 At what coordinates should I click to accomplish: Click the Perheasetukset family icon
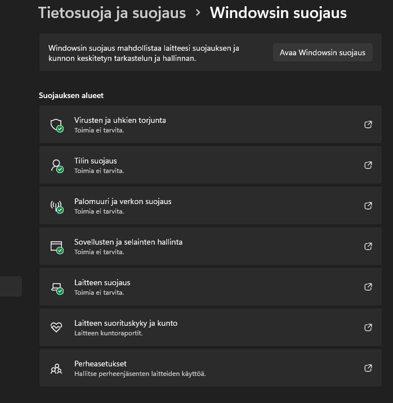point(56,369)
